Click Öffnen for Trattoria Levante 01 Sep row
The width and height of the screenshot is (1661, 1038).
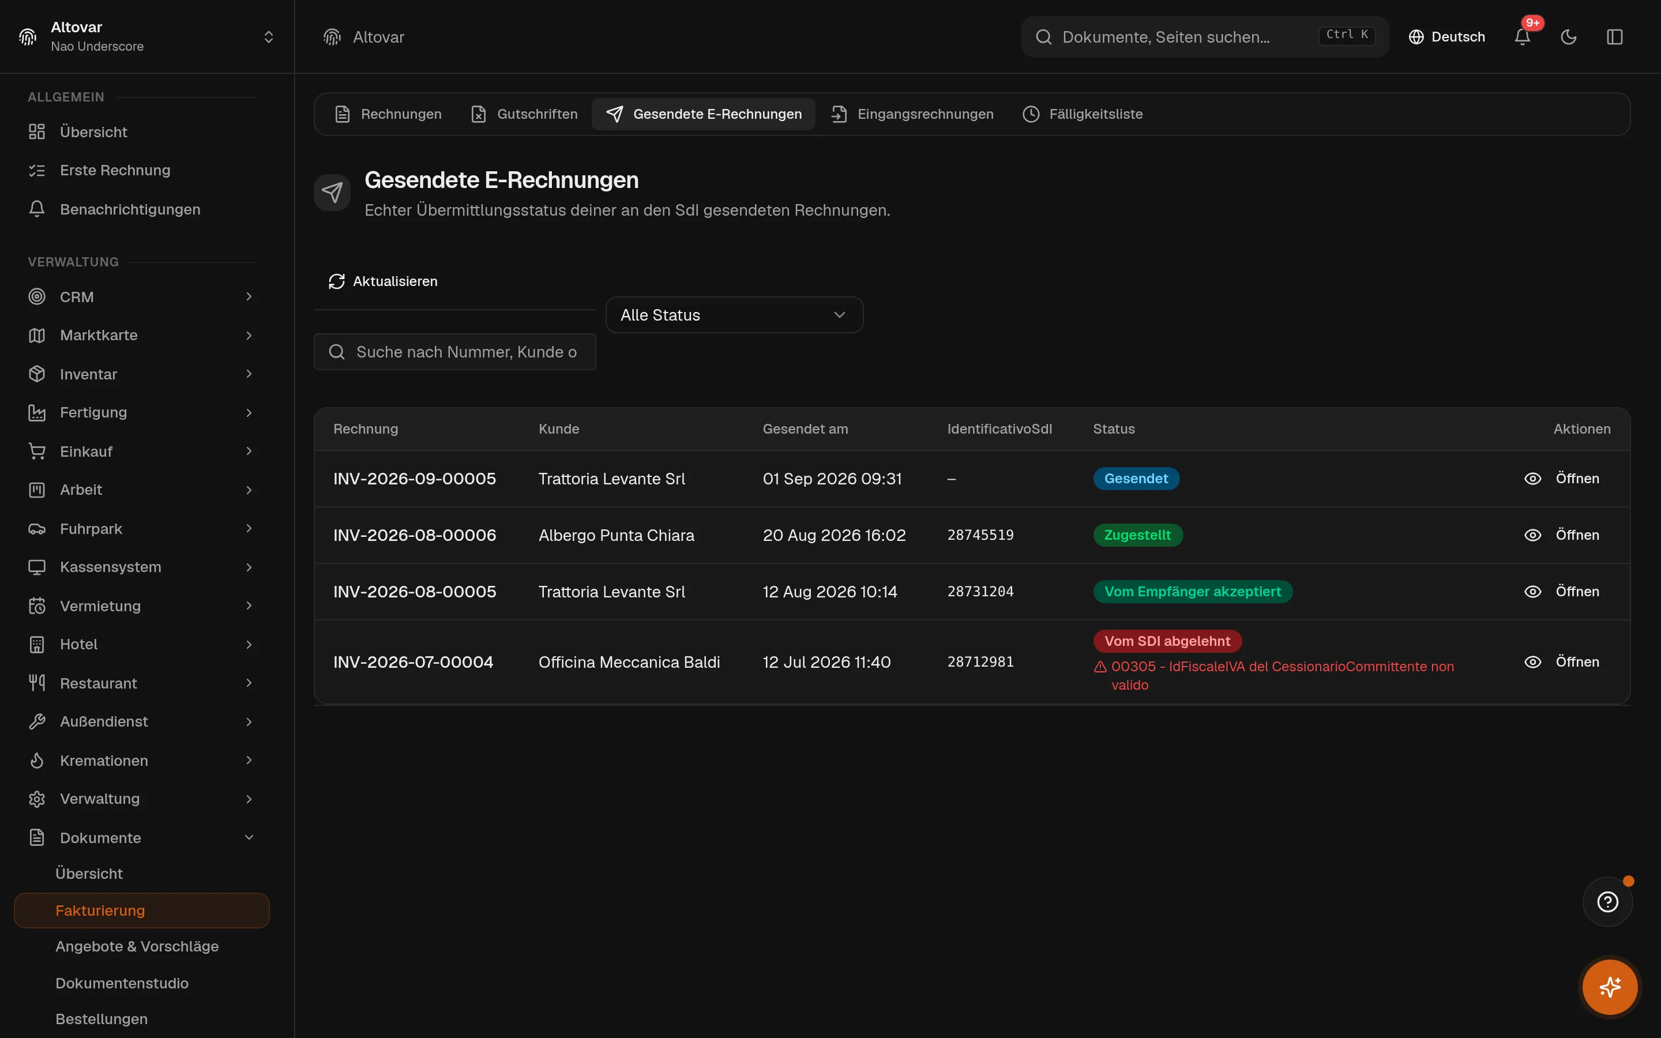[1577, 479]
